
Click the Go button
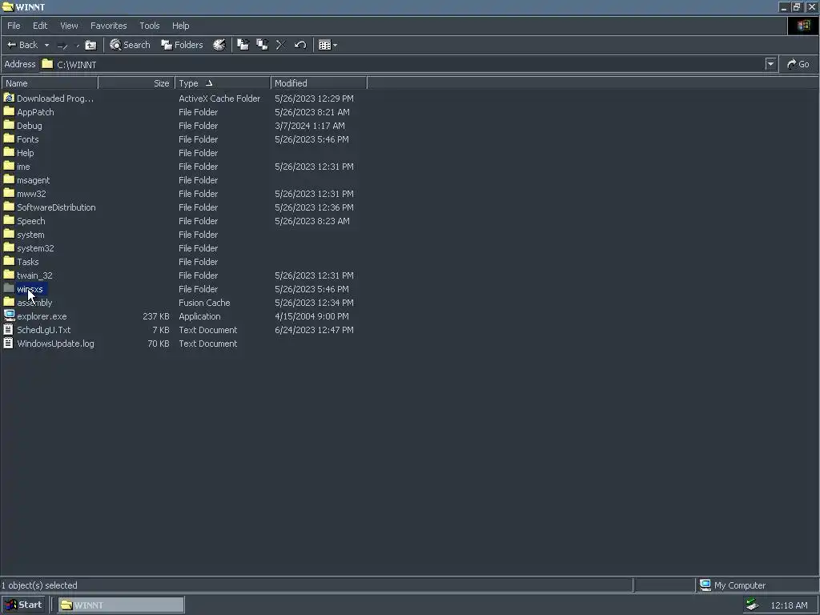[798, 64]
